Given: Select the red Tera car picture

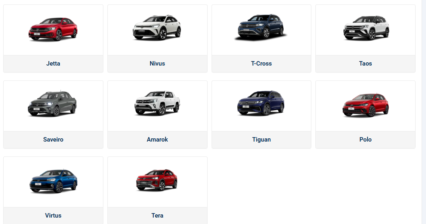Looking at the screenshot, I should 157,180.
